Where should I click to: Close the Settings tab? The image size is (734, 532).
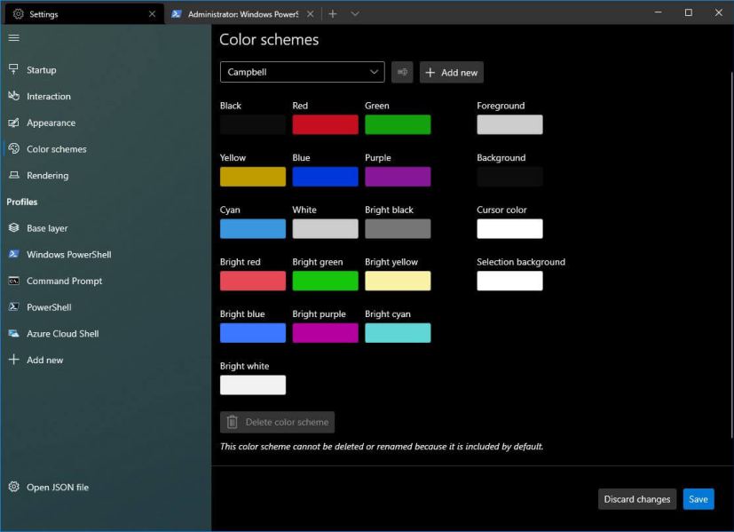(x=152, y=14)
